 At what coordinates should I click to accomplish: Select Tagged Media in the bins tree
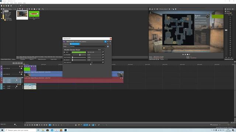(x=7, y=14)
